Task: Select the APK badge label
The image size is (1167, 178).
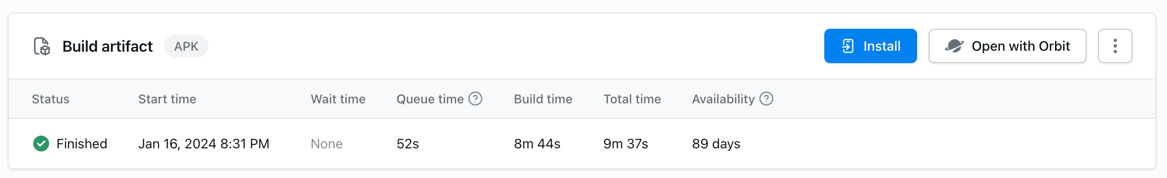Action: coord(186,46)
